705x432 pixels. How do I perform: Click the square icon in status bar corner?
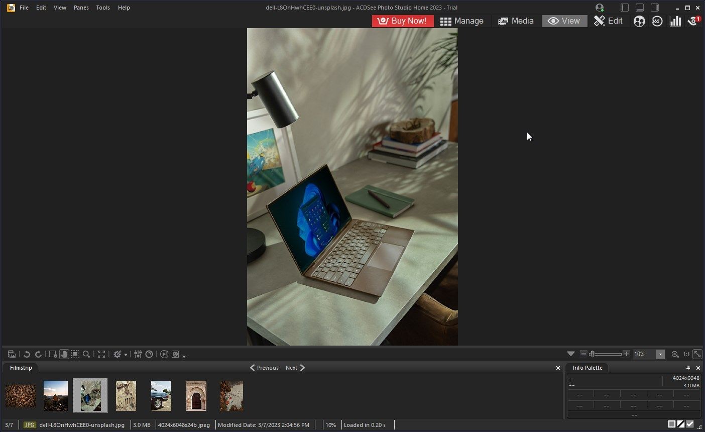click(x=672, y=424)
